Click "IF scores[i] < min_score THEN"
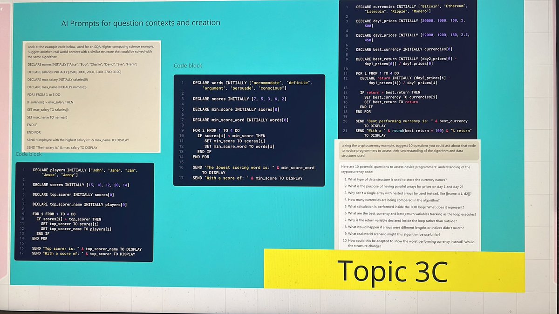 [x=231, y=135]
